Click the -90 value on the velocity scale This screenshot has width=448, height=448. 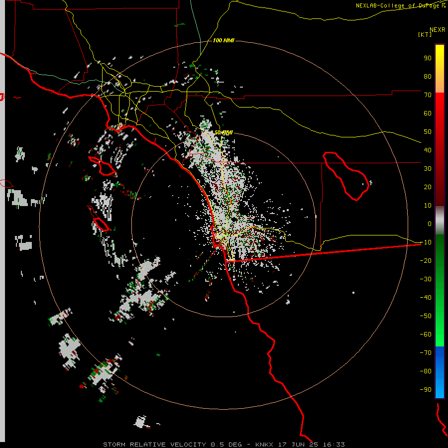(426, 390)
